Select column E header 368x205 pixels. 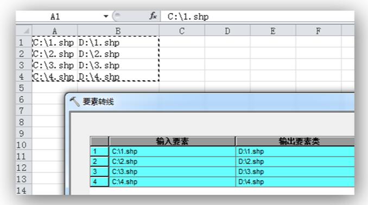pyautogui.click(x=272, y=31)
